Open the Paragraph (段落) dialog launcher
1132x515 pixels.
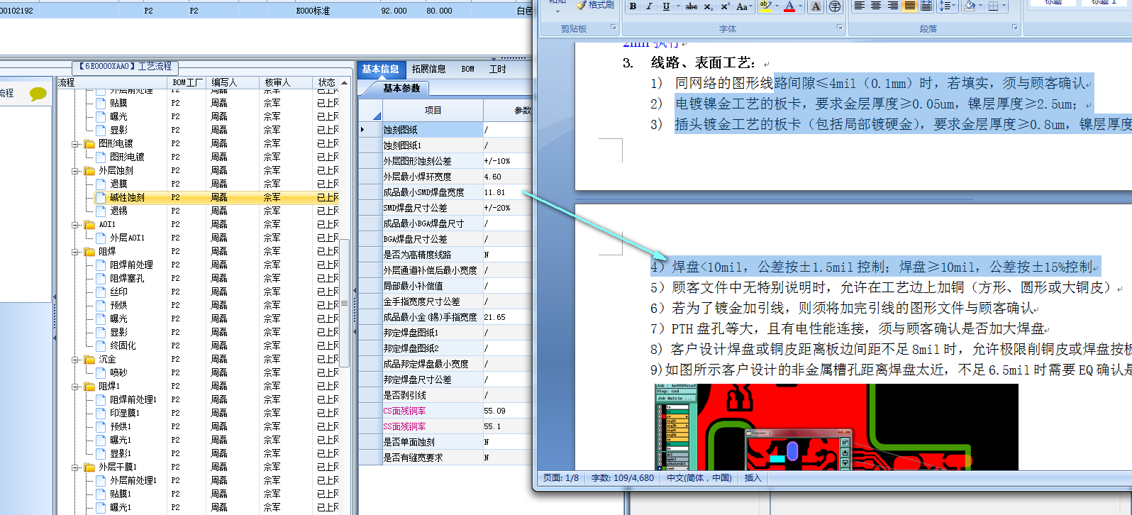[1015, 28]
